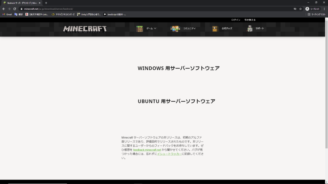Open the コミュニティ menu item
Viewport: 328px width, 184px height.
coord(189,28)
